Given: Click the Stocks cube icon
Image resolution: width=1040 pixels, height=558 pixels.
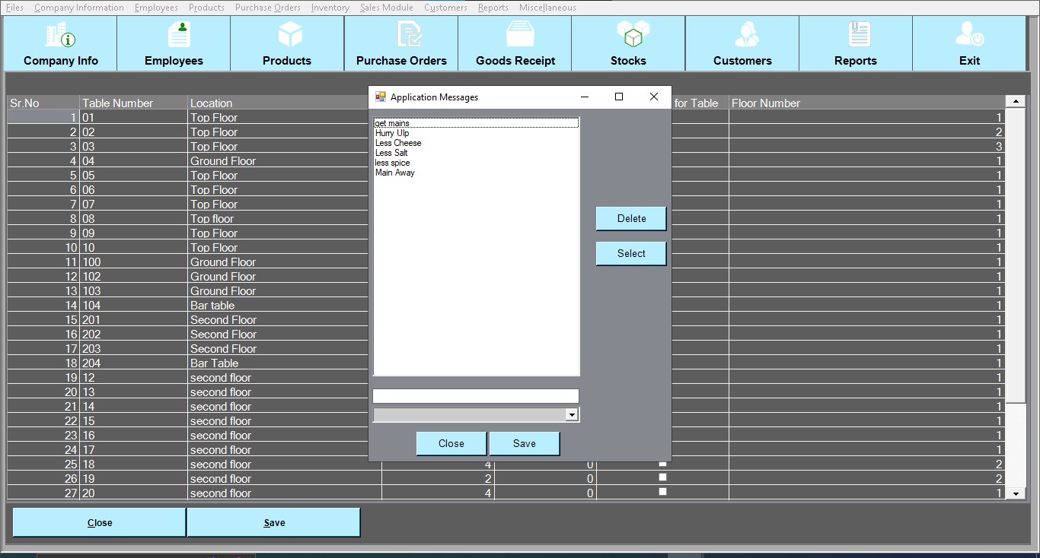Looking at the screenshot, I should 632,35.
